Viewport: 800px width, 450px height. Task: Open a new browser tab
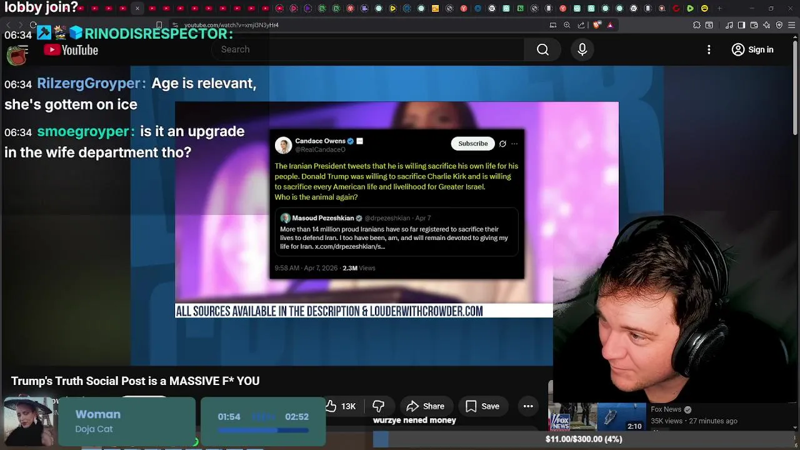coord(719,8)
